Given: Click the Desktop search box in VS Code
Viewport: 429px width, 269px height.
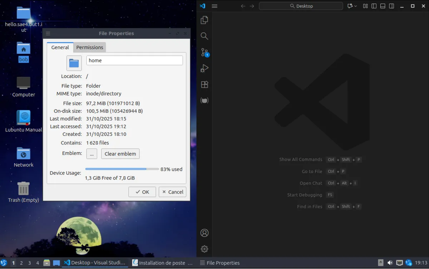Looking at the screenshot, I should coord(301,6).
